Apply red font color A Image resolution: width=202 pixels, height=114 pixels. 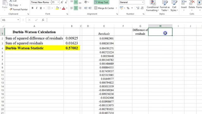point(63,8)
